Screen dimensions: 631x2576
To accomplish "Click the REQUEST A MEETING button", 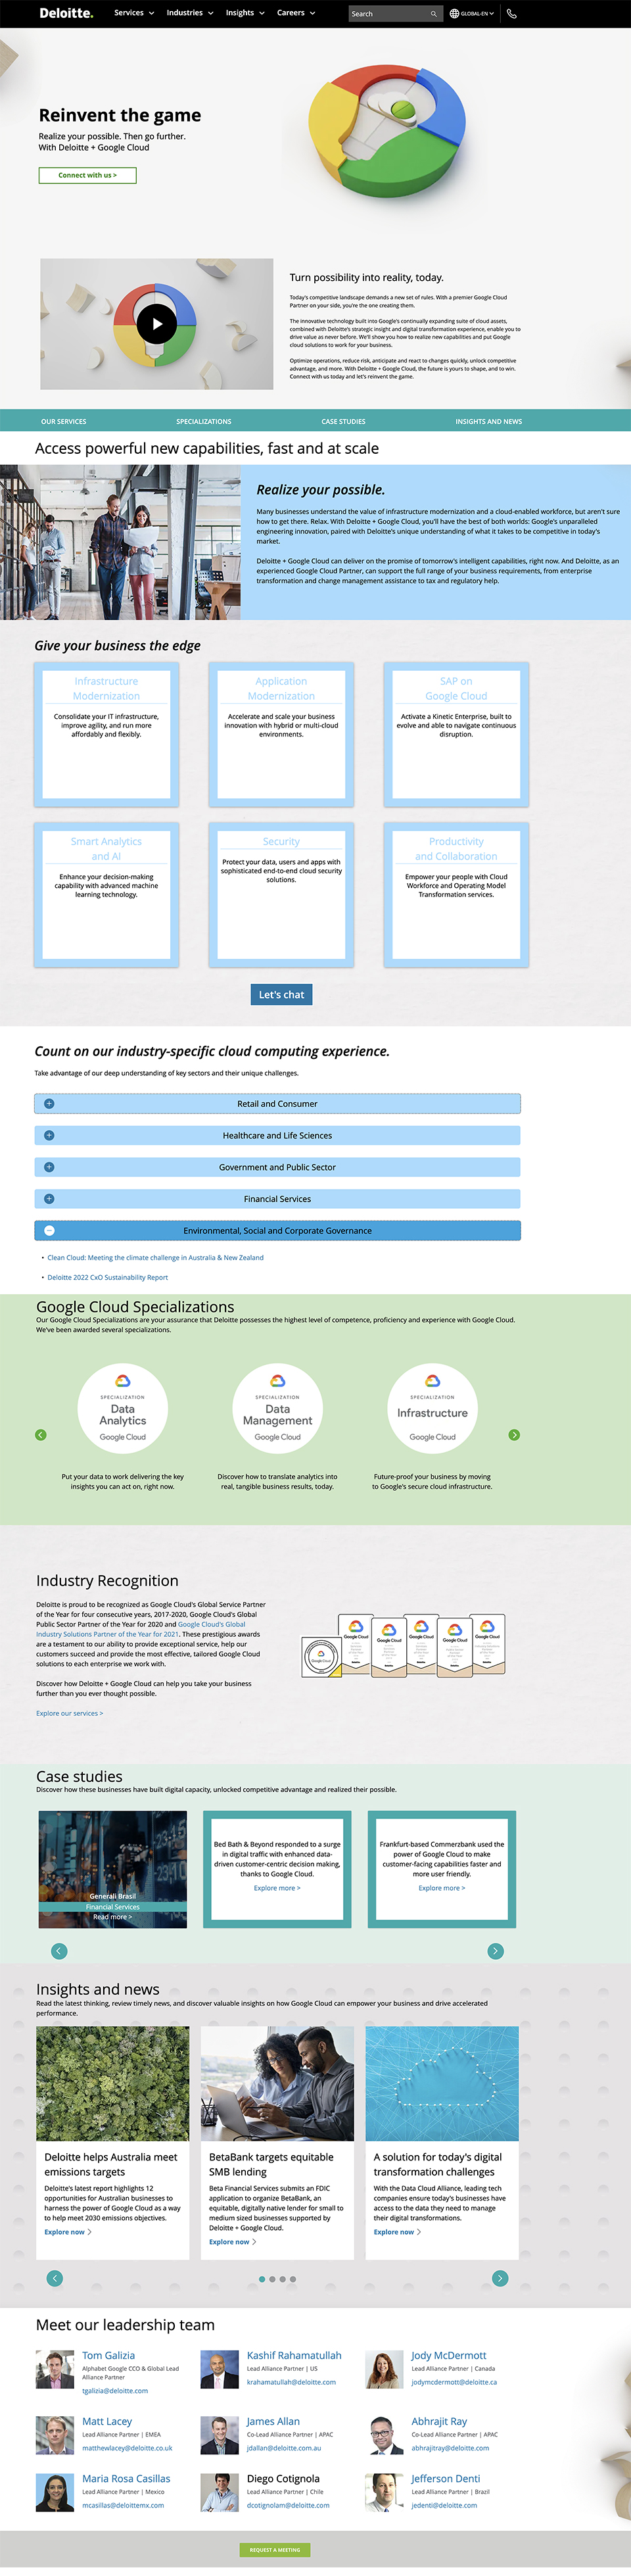I will pos(275,2549).
